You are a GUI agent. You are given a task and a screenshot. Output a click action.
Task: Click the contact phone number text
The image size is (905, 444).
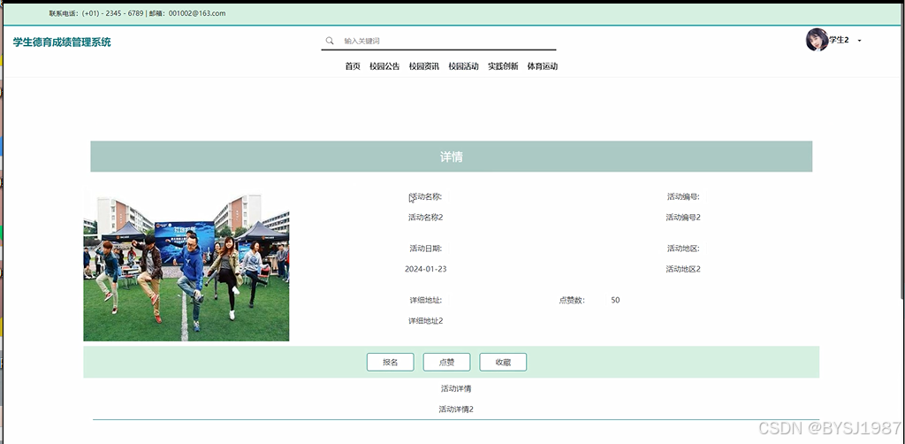(x=112, y=13)
